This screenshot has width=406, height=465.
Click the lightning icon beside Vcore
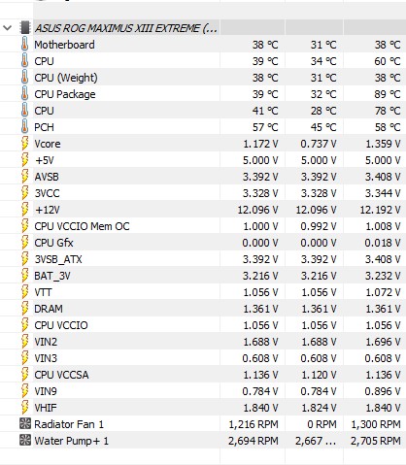[24, 144]
